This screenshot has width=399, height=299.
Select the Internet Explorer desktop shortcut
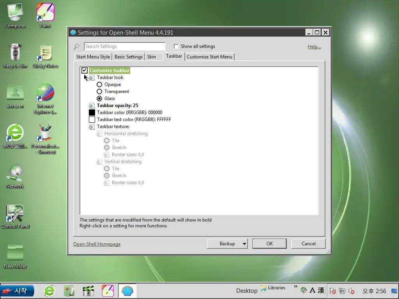click(x=45, y=98)
